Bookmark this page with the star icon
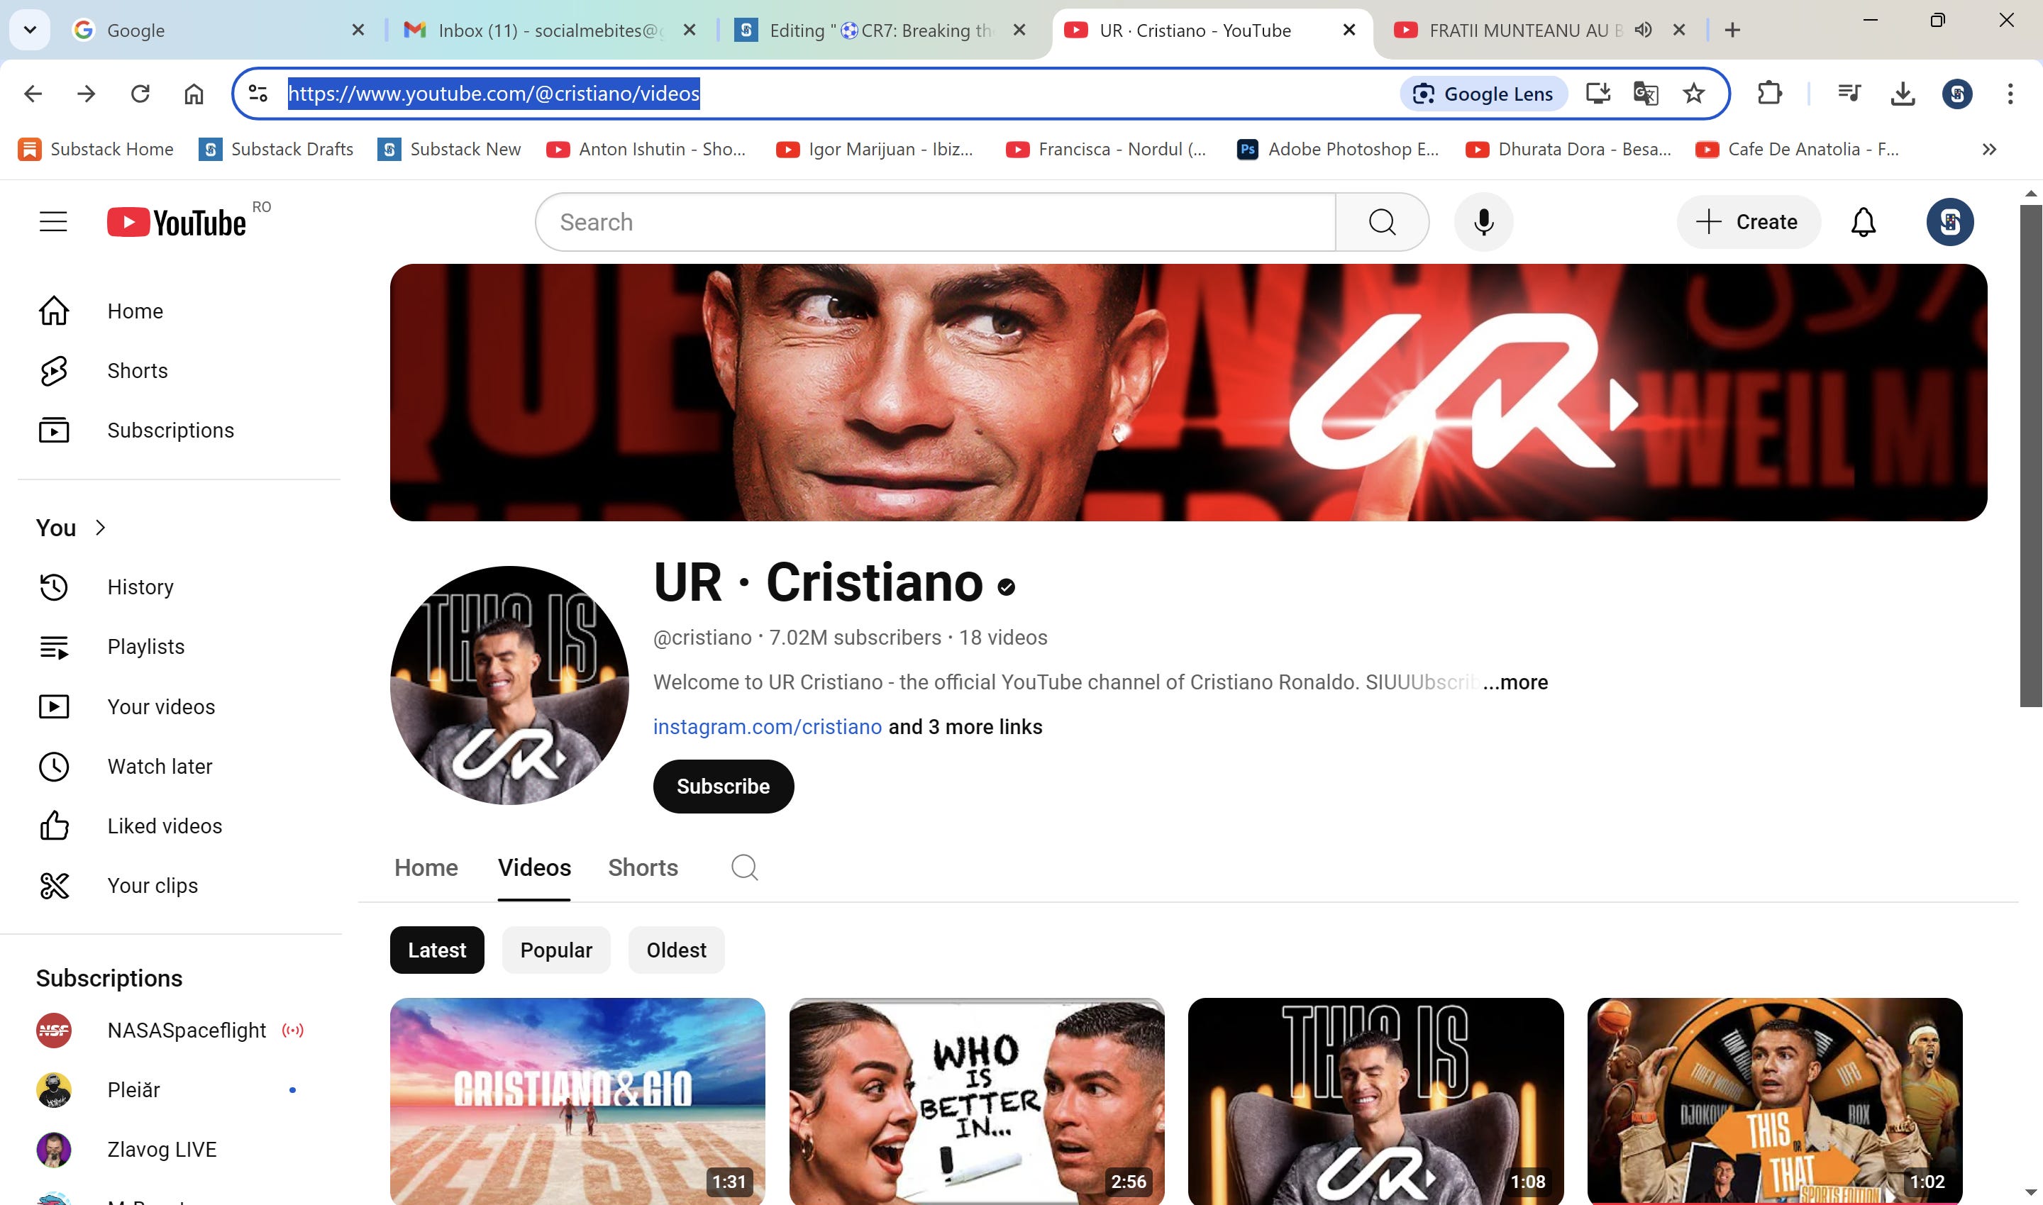The width and height of the screenshot is (2043, 1205). [x=1694, y=94]
